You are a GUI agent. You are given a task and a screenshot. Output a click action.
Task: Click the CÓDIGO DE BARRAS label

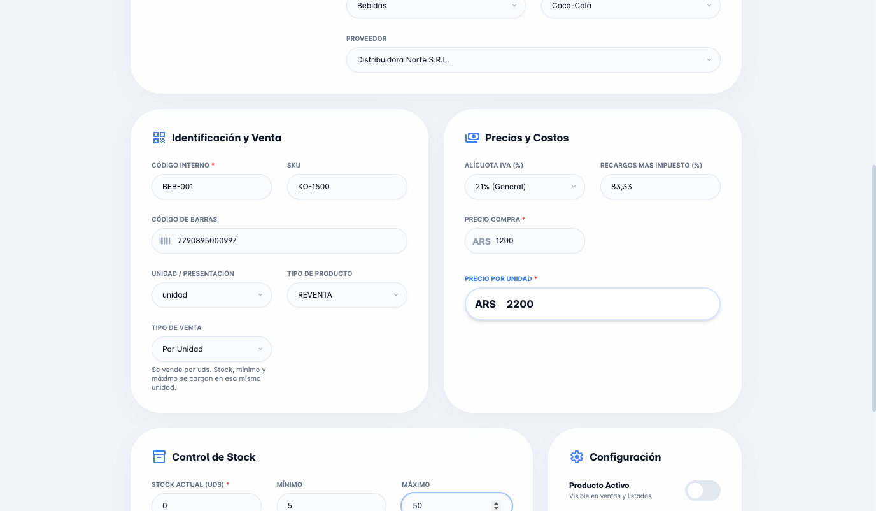(x=184, y=219)
